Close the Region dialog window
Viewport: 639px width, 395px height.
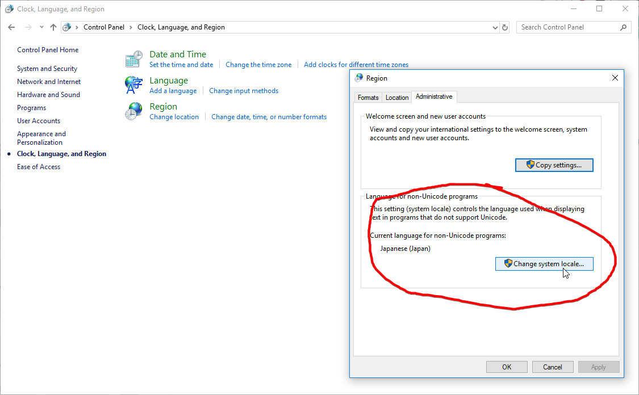(x=615, y=78)
